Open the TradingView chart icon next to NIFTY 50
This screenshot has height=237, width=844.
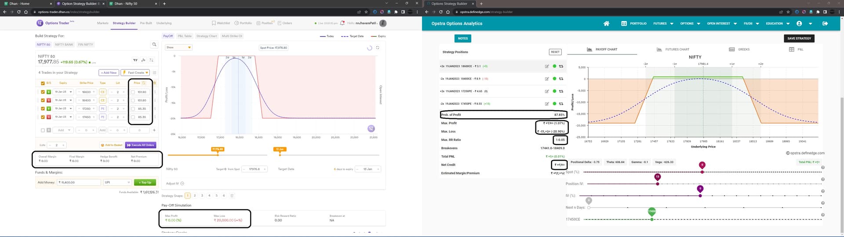(135, 60)
